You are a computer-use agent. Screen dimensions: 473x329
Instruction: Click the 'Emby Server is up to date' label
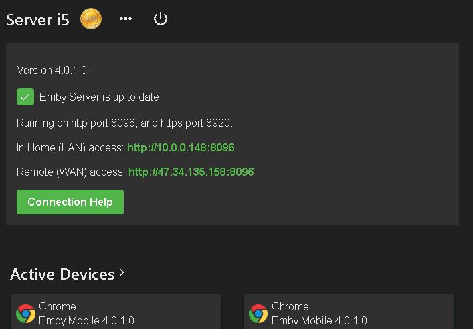click(x=99, y=97)
